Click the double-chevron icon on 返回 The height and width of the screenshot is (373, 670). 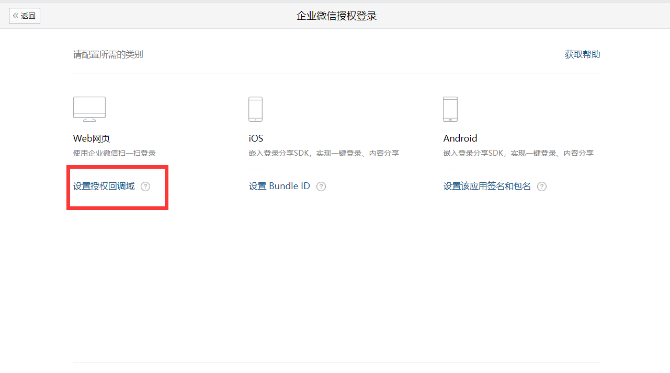(16, 16)
